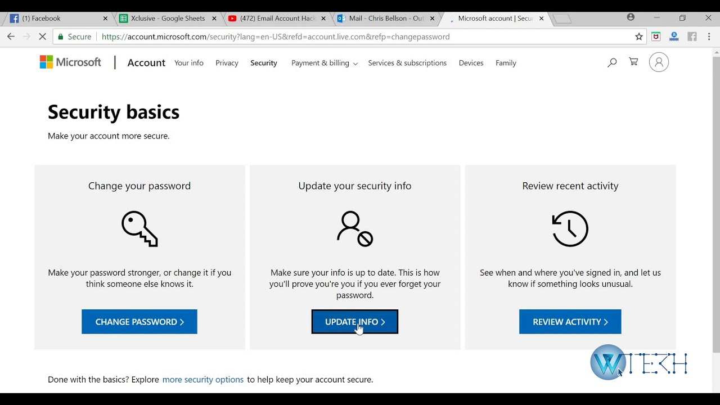Click the Change your password card title

tap(139, 186)
